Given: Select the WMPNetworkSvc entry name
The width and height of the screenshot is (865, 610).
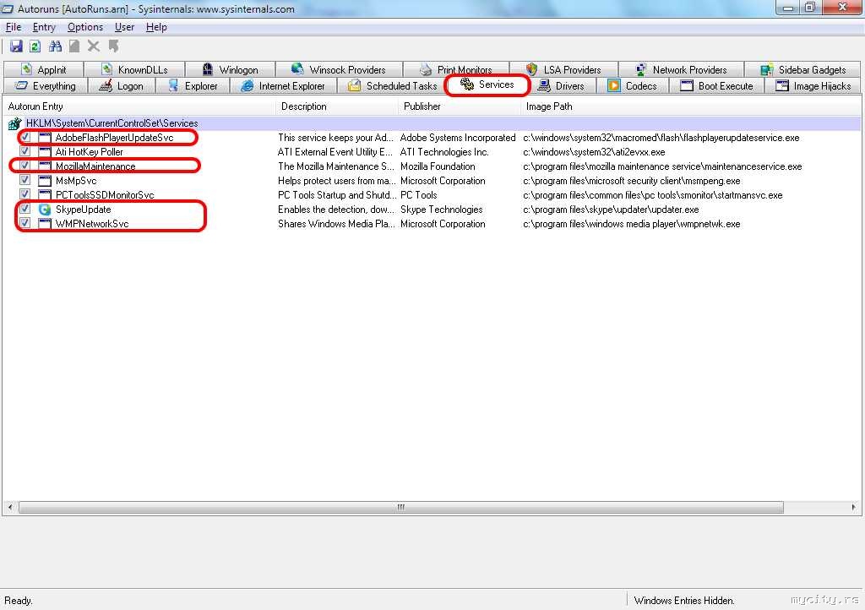Looking at the screenshot, I should pyautogui.click(x=92, y=223).
